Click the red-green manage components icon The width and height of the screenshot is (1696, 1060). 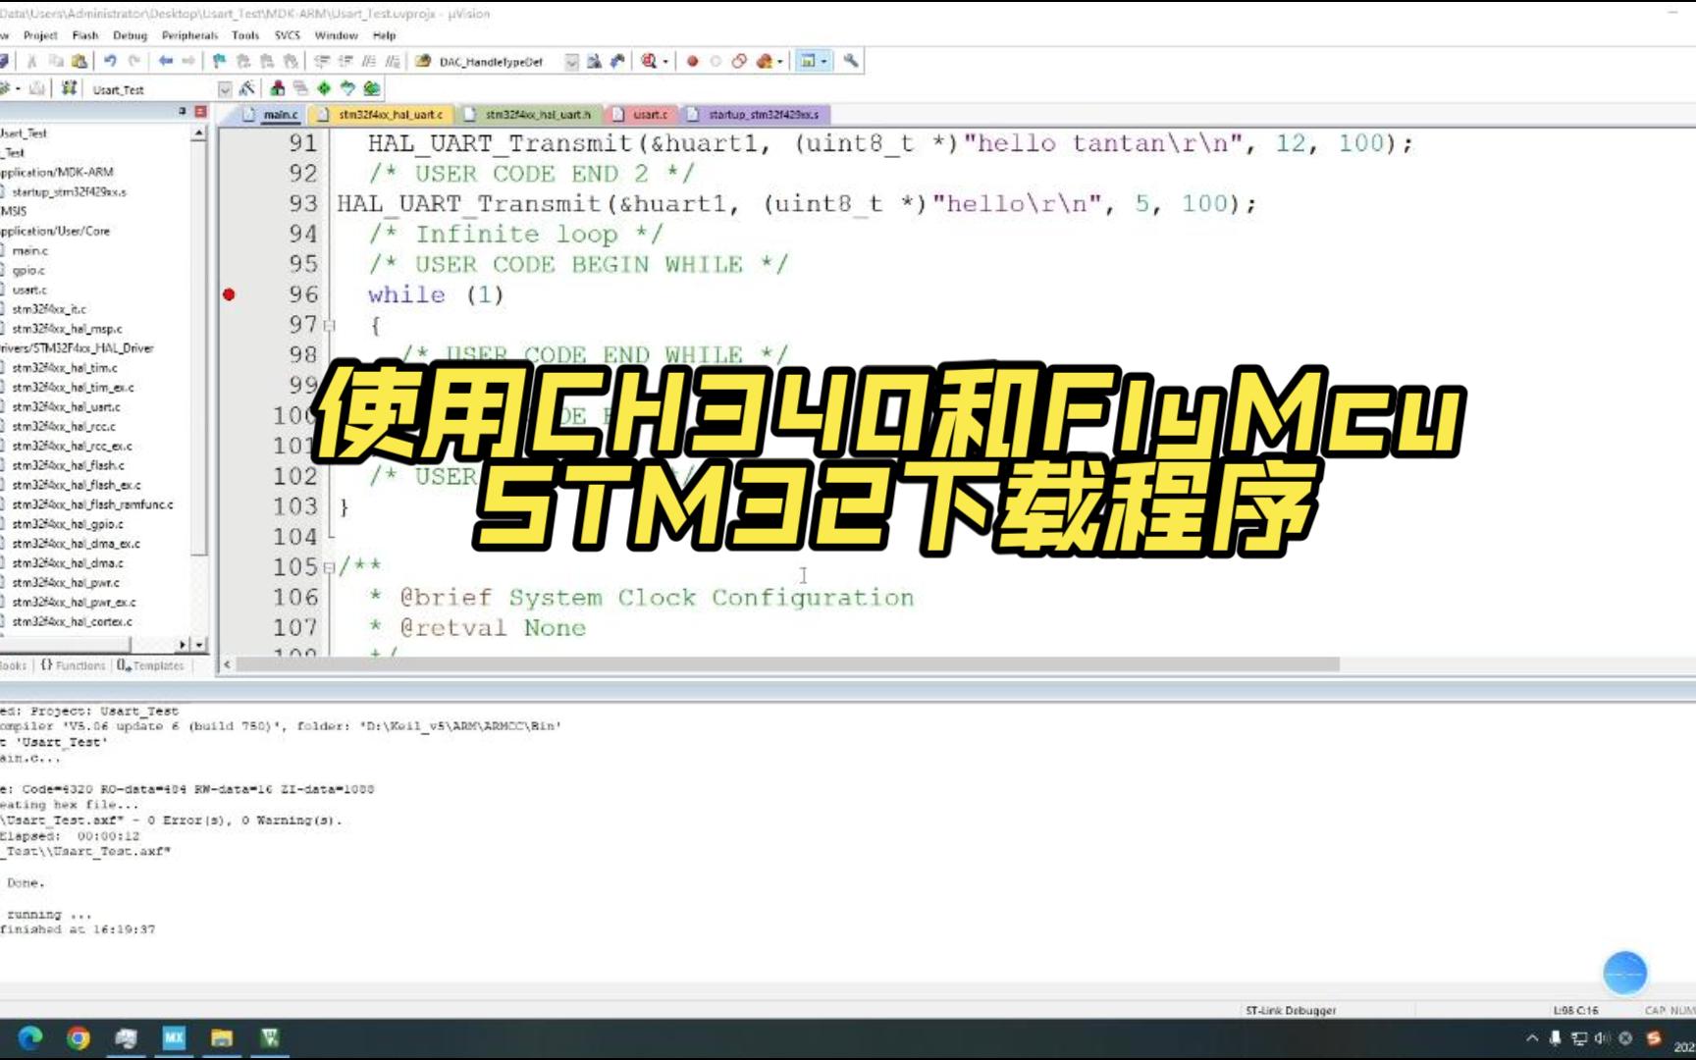click(278, 88)
